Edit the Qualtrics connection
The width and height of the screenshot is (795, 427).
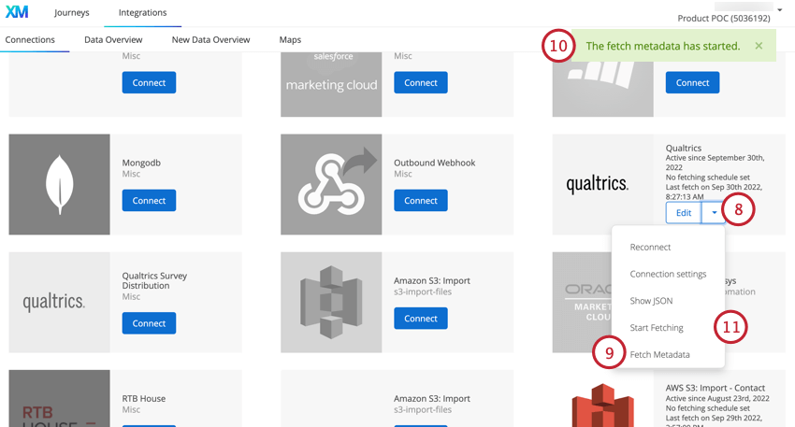[x=684, y=213]
